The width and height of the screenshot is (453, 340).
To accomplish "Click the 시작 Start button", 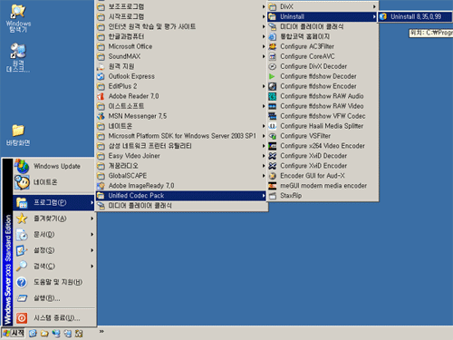I will (x=13, y=334).
